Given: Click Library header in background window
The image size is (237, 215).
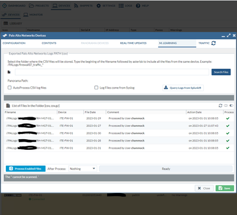Looking at the screenshot, I should pos(13,24).
